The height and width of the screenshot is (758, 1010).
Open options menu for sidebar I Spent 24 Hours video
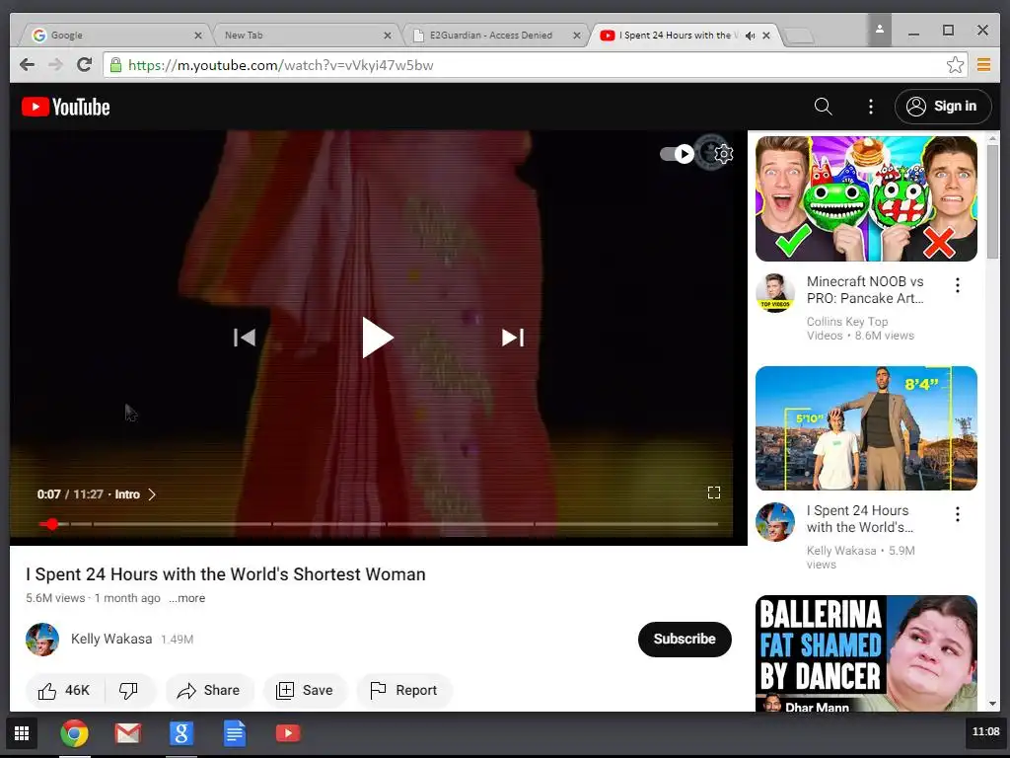[957, 513]
